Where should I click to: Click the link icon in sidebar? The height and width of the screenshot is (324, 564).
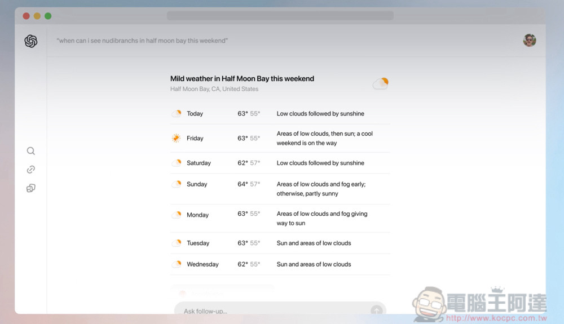(31, 170)
